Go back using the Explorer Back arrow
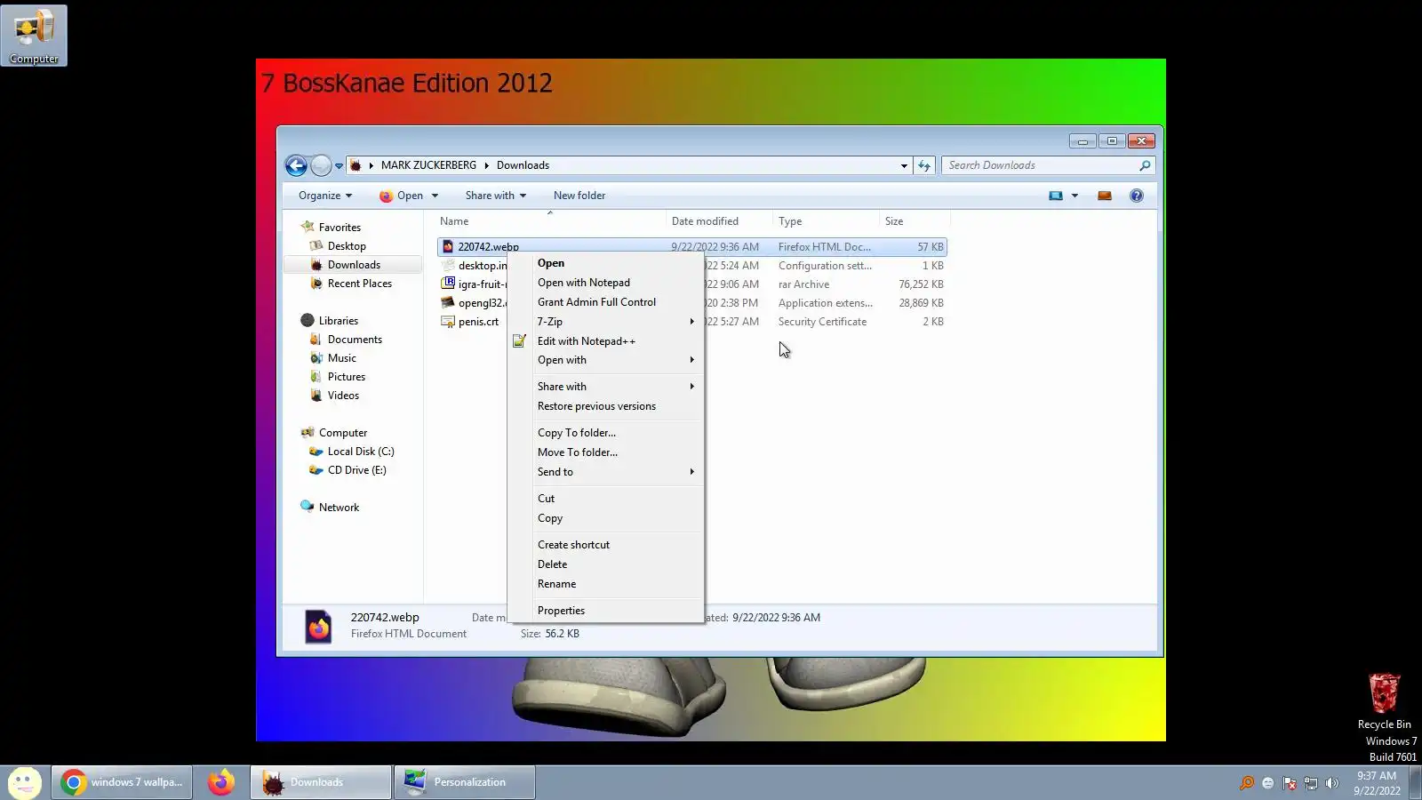The width and height of the screenshot is (1422, 800). click(296, 165)
